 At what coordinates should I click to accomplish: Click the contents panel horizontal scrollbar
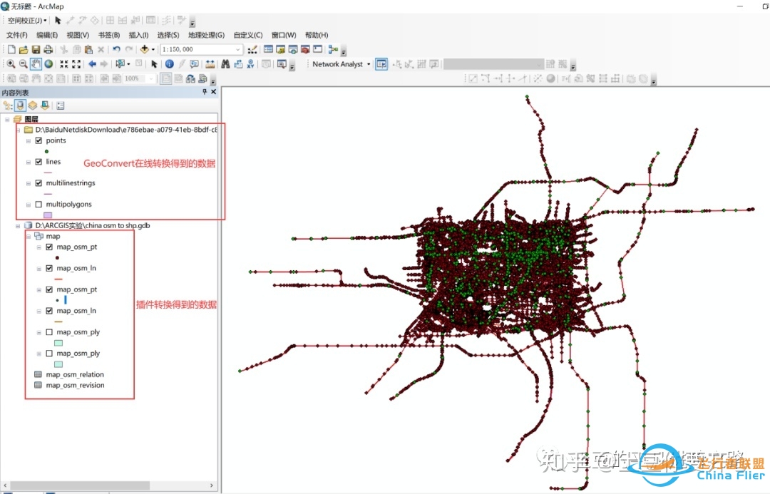tap(80, 485)
